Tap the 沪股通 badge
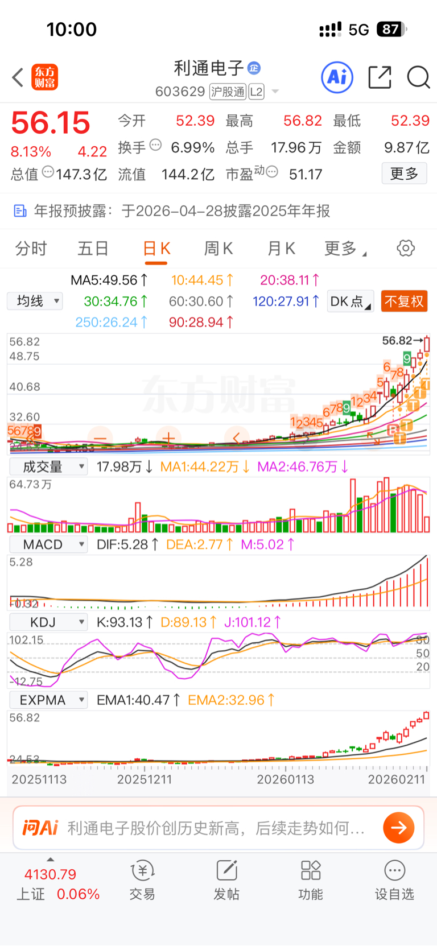Viewport: 437px width, 946px height. coord(228,92)
